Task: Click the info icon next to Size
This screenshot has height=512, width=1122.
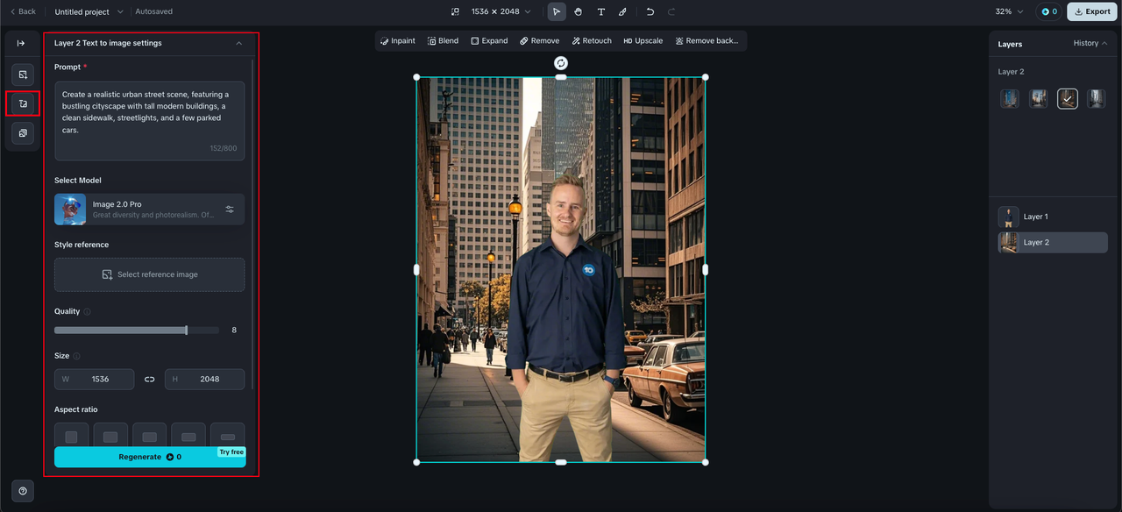Action: [x=76, y=356]
